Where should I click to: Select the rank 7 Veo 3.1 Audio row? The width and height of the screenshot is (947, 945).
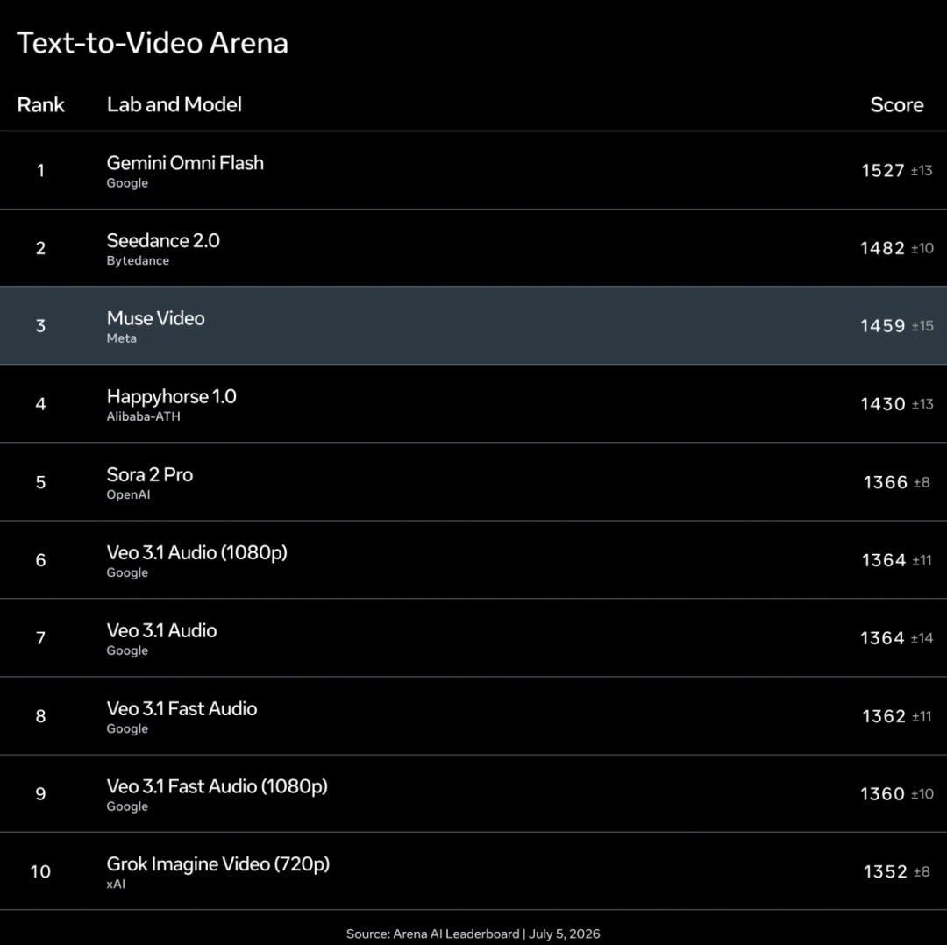pyautogui.click(x=473, y=637)
